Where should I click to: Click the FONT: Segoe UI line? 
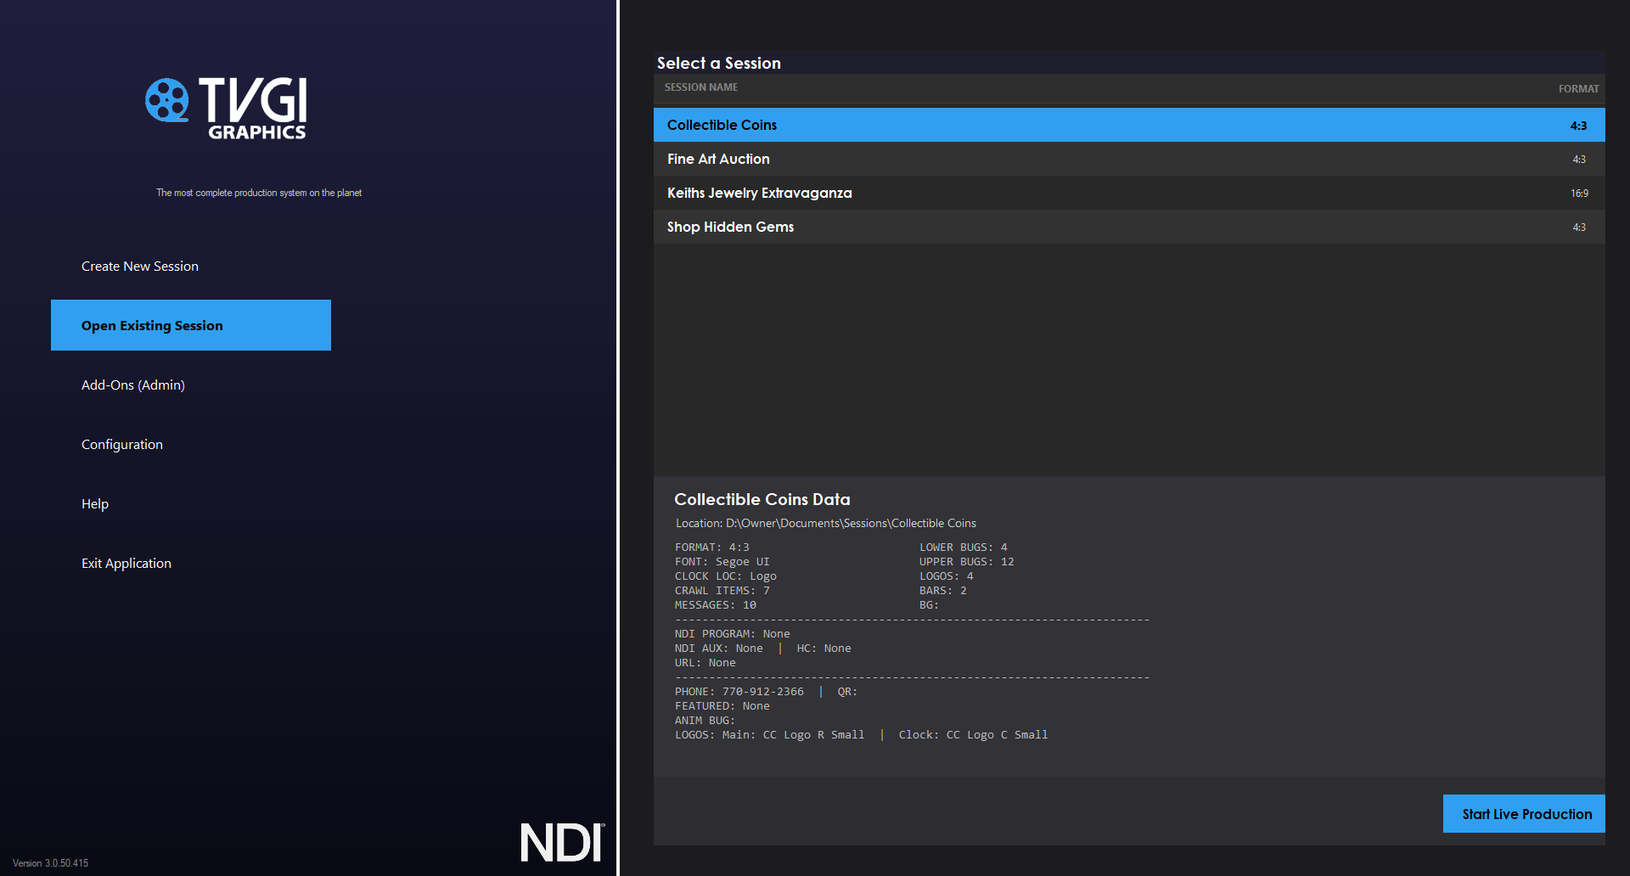point(722,562)
